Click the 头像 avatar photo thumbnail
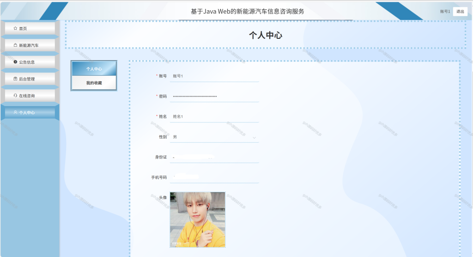The height and width of the screenshot is (257, 473). click(x=198, y=220)
